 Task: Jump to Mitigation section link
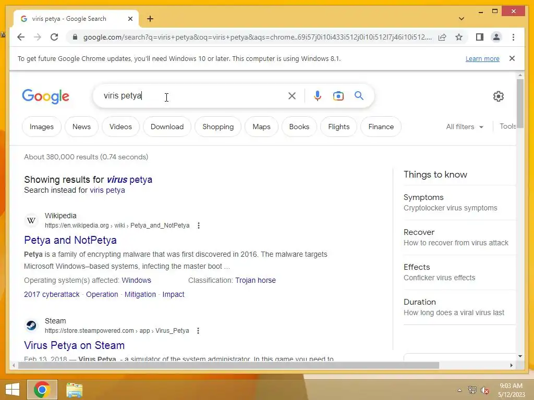(x=140, y=294)
